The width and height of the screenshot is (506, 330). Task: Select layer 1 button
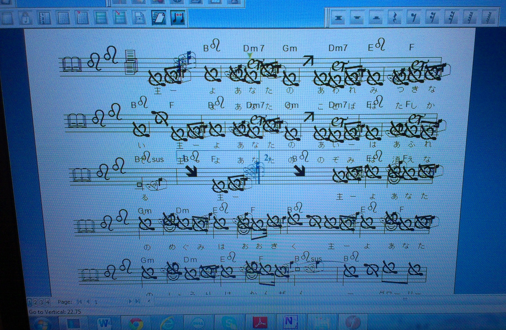(x=30, y=302)
